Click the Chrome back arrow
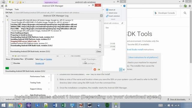The width and height of the screenshot is (192, 108). [x=2, y=6]
